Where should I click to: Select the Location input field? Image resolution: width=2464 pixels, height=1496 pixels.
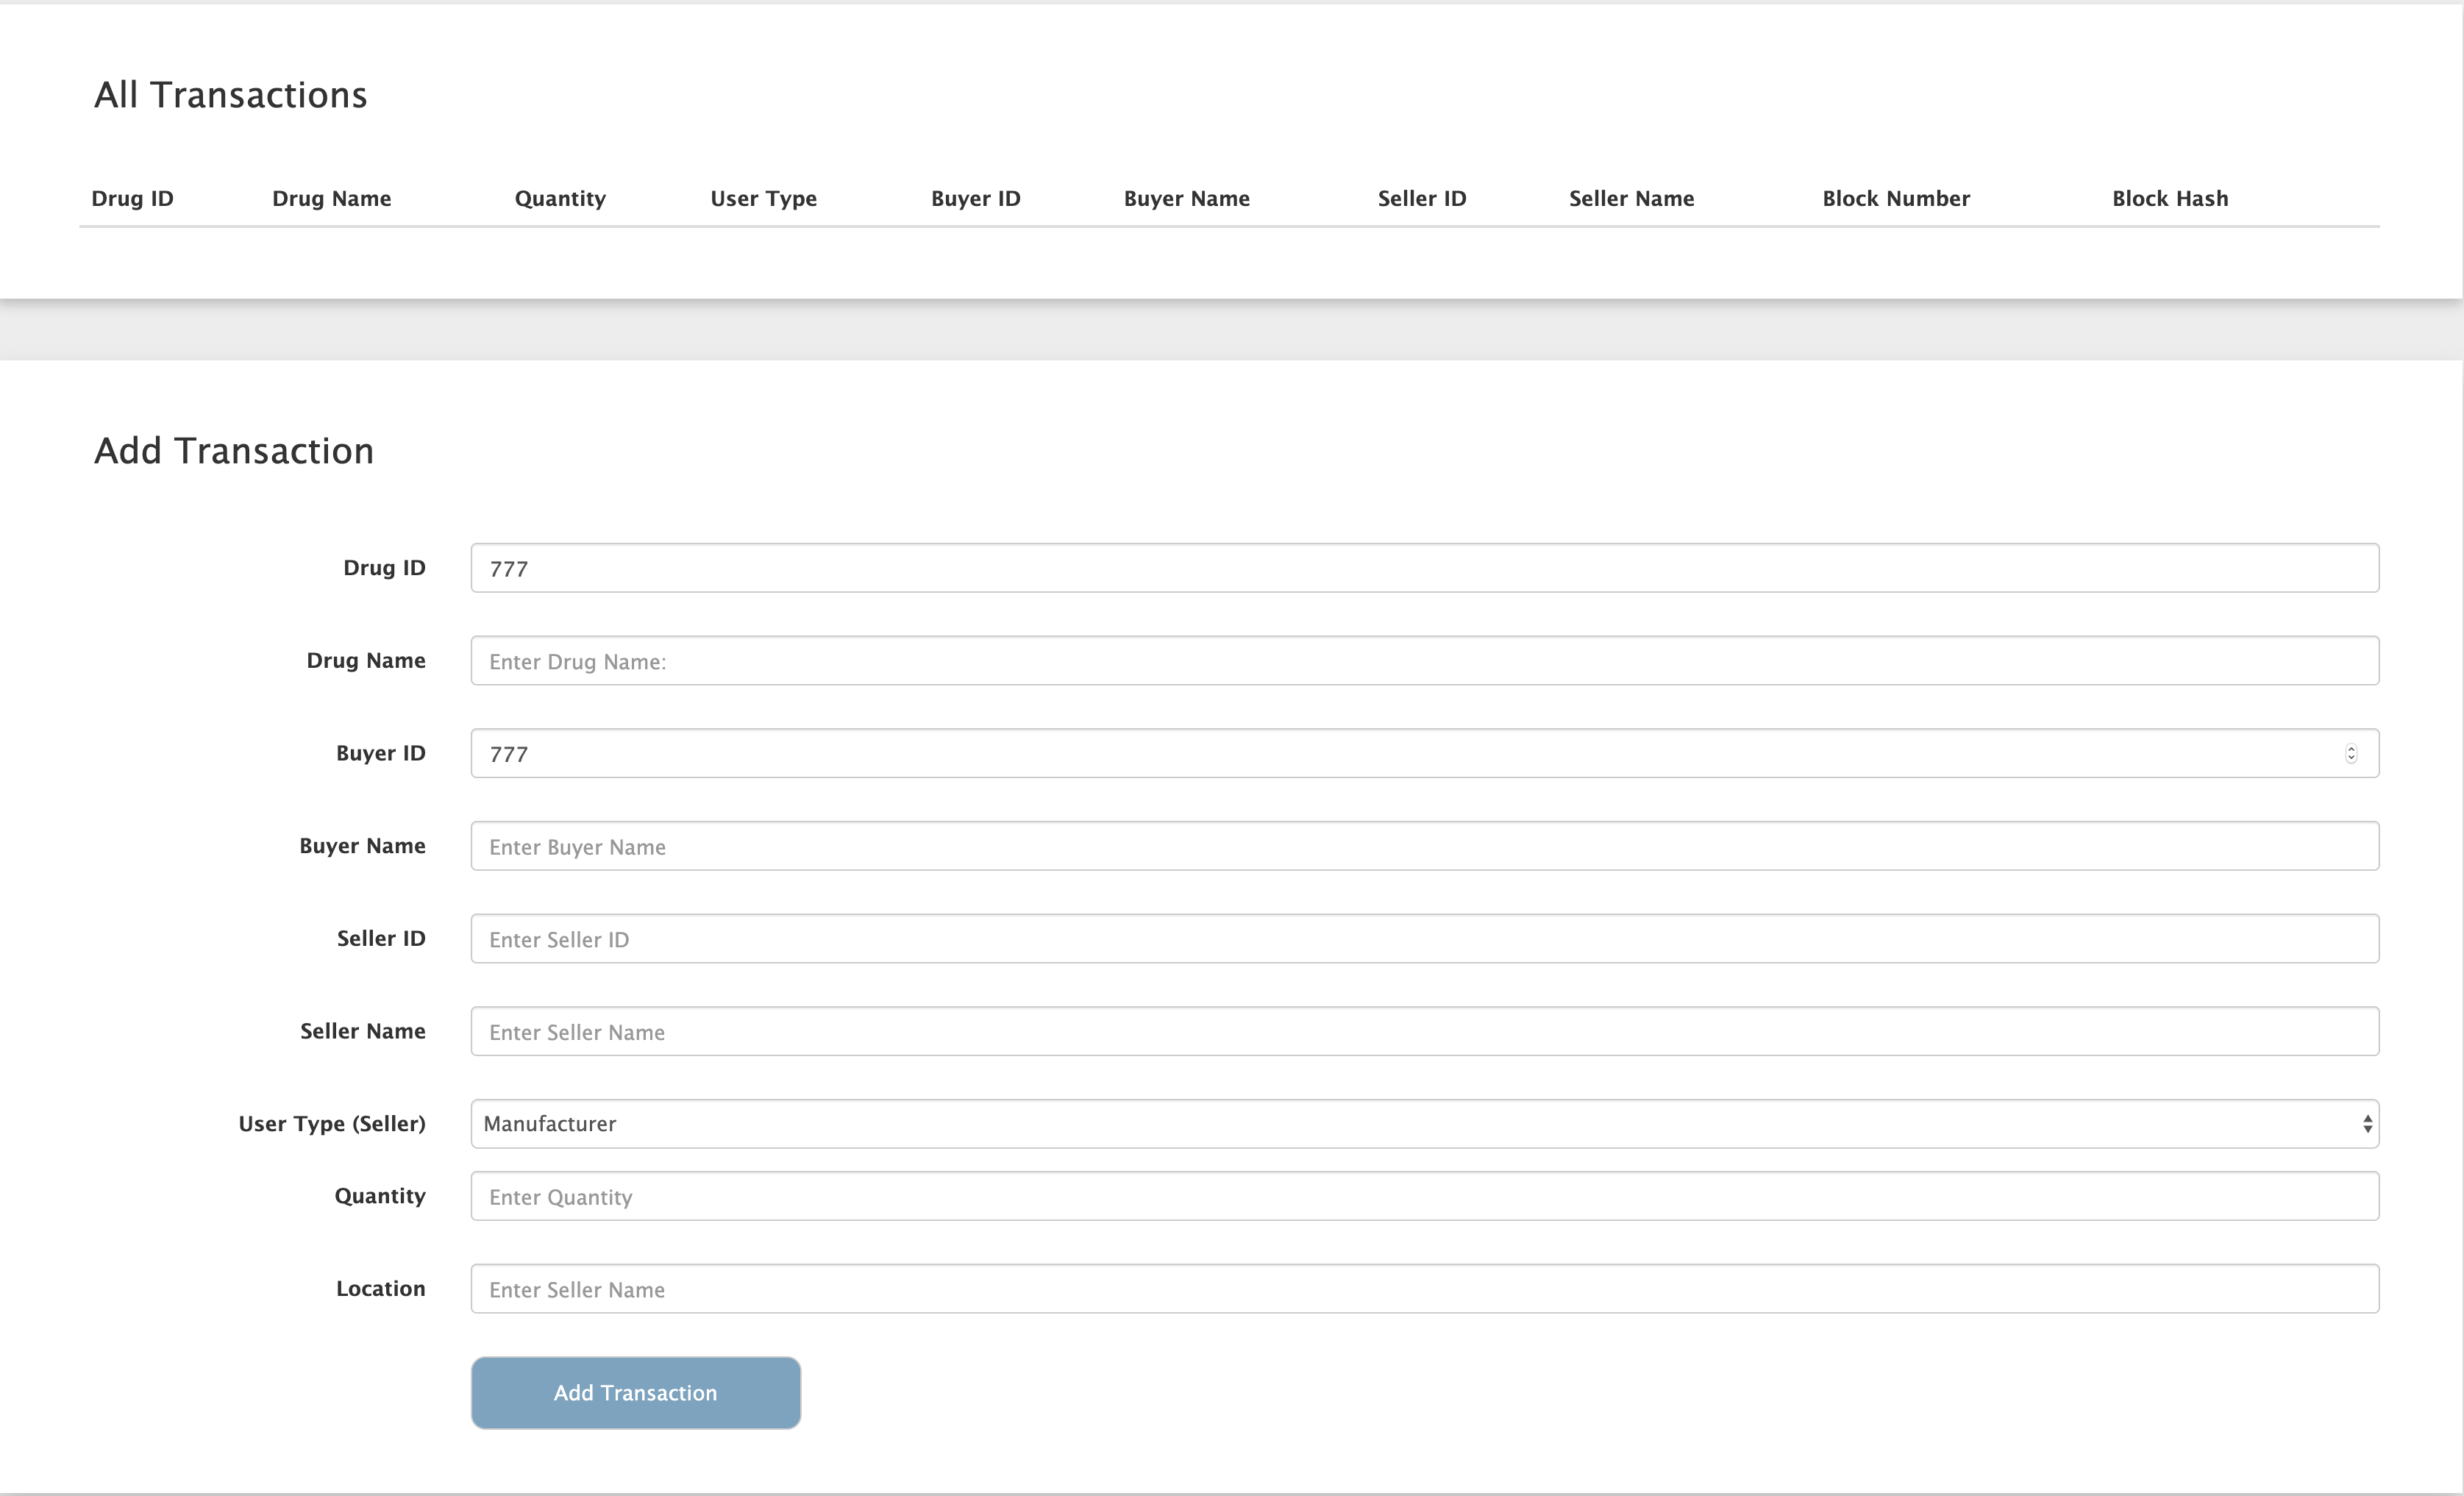(x=1424, y=1289)
